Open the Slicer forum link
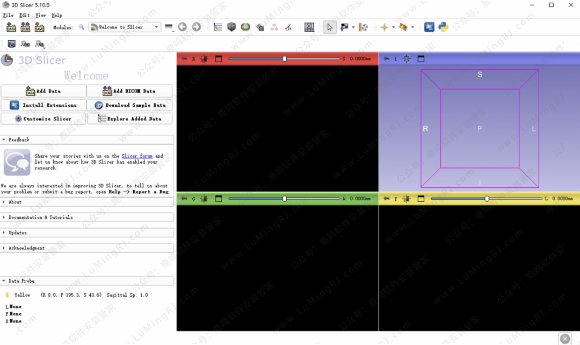This screenshot has height=345, width=580. [137, 156]
